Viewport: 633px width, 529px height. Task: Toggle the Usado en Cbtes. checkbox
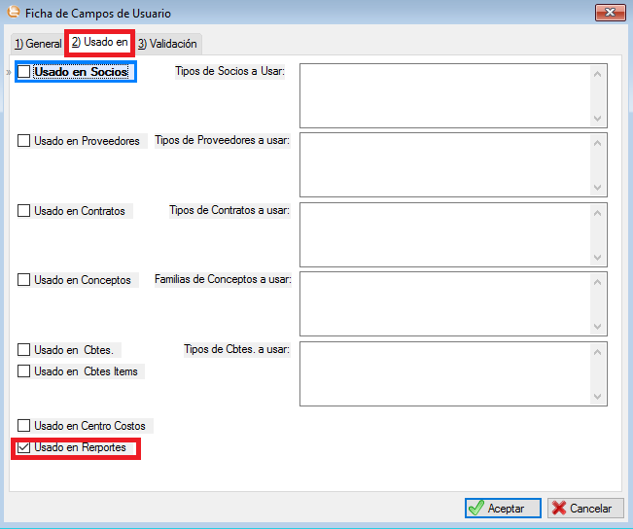click(24, 350)
